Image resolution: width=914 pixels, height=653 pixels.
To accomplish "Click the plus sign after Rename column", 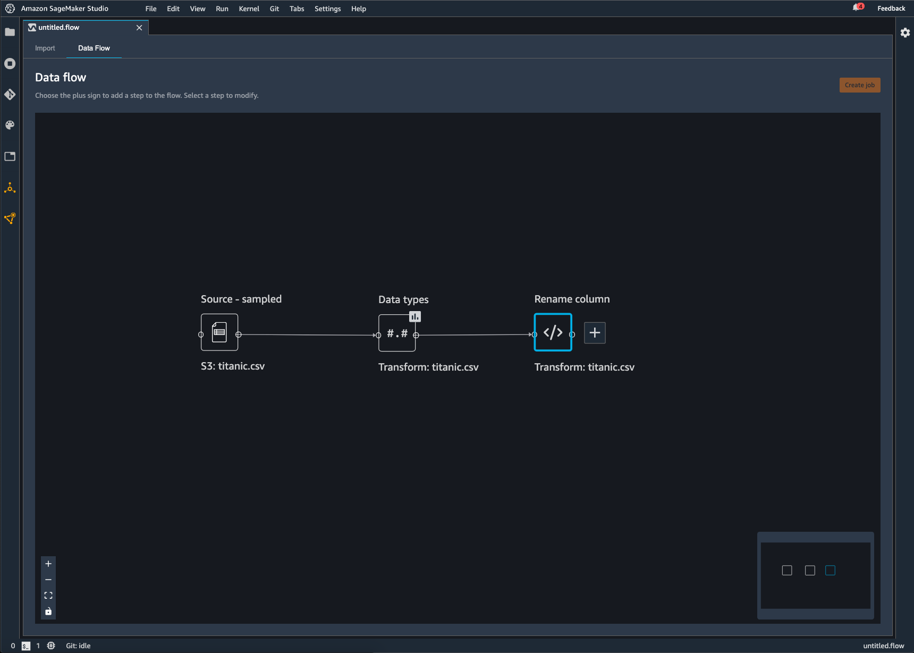I will coord(595,332).
